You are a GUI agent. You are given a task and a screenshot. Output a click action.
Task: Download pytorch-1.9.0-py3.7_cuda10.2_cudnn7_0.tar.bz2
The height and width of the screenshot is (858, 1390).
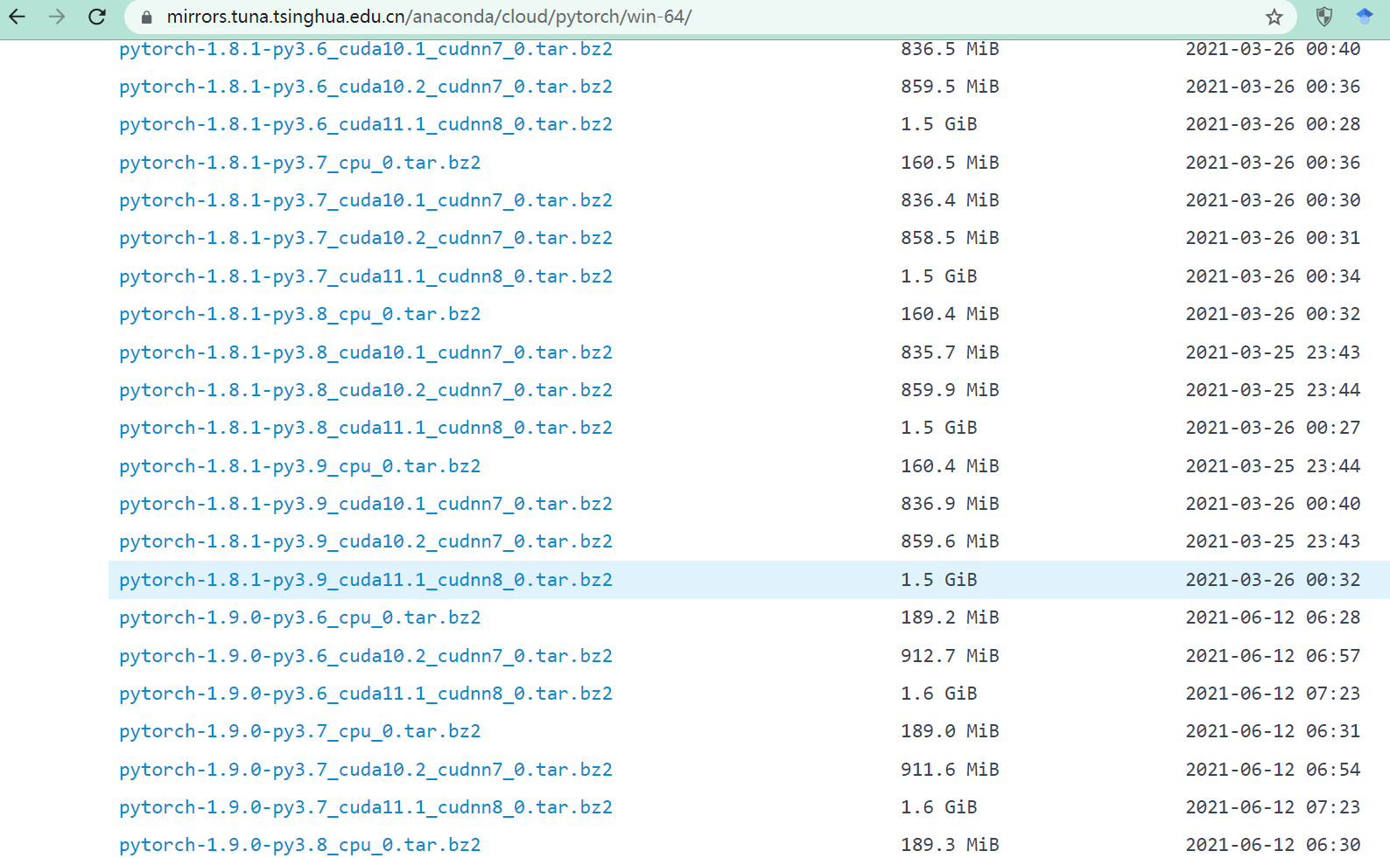(366, 771)
